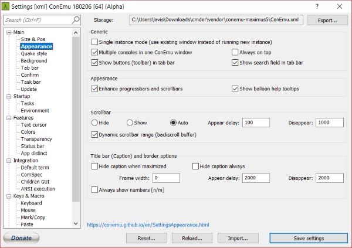Collapse the Main tree node
The width and height of the screenshot is (352, 248).
click(x=9, y=33)
